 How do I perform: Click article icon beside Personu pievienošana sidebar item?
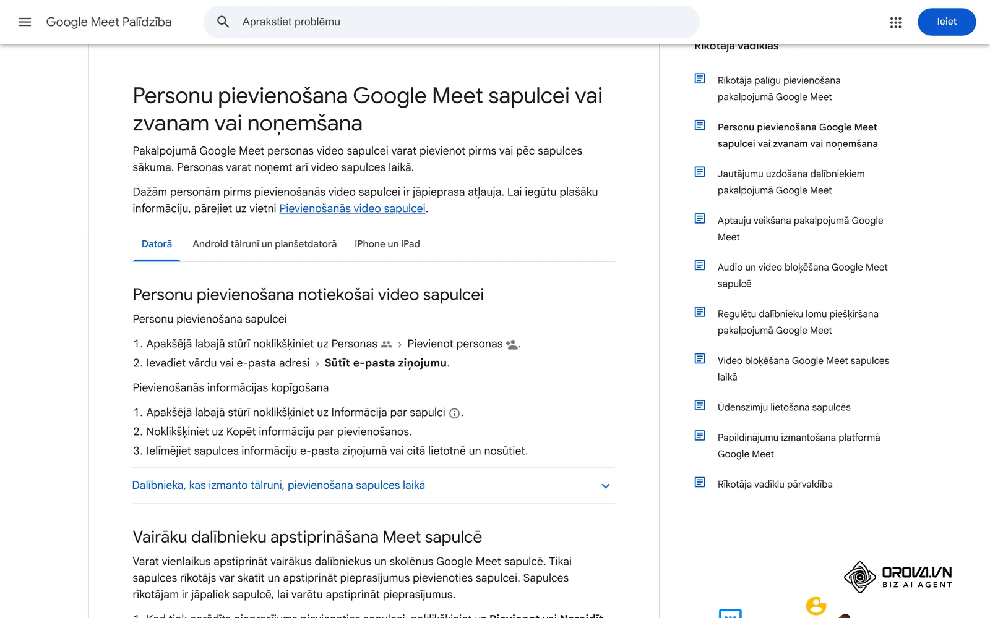click(x=700, y=125)
